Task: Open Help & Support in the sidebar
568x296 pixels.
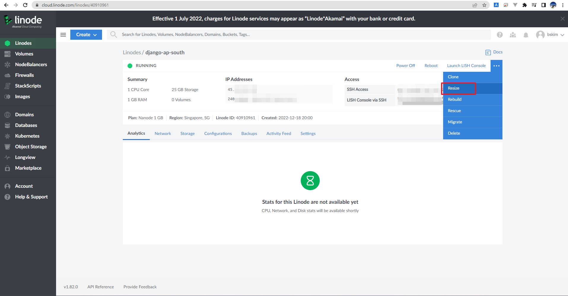Action: pyautogui.click(x=28, y=197)
